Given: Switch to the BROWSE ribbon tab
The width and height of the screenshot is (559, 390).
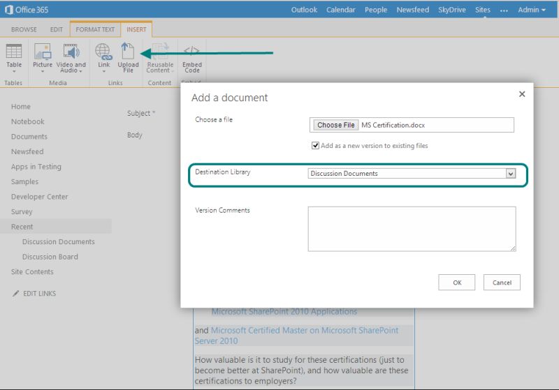Looking at the screenshot, I should [24, 29].
